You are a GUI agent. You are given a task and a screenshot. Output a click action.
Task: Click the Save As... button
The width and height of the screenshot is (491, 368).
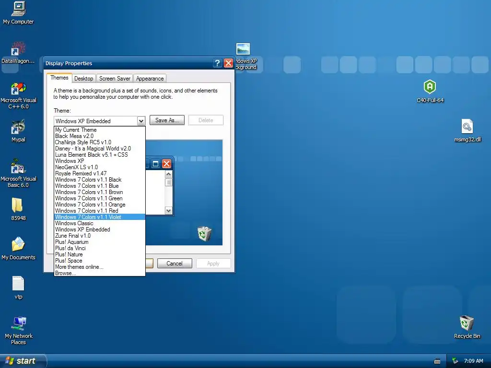point(167,120)
